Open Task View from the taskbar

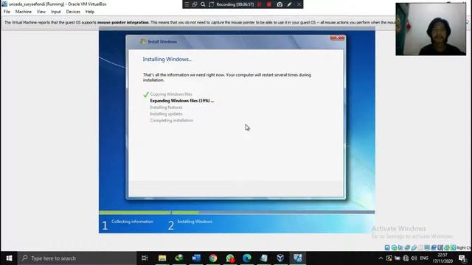pyautogui.click(x=145, y=258)
